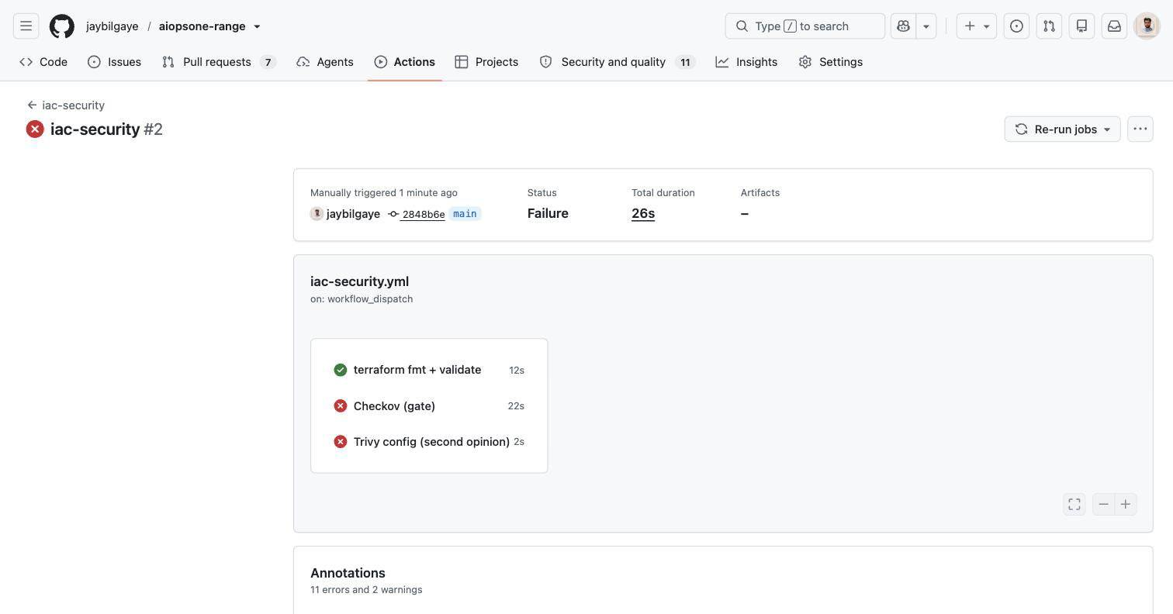Click the iac-security.yml workflow file title

click(x=359, y=281)
